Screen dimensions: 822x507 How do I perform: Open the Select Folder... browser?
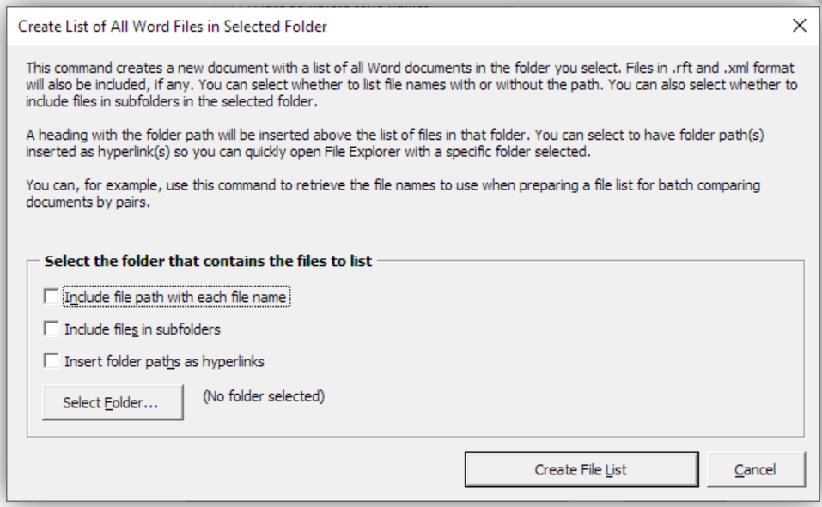click(113, 402)
